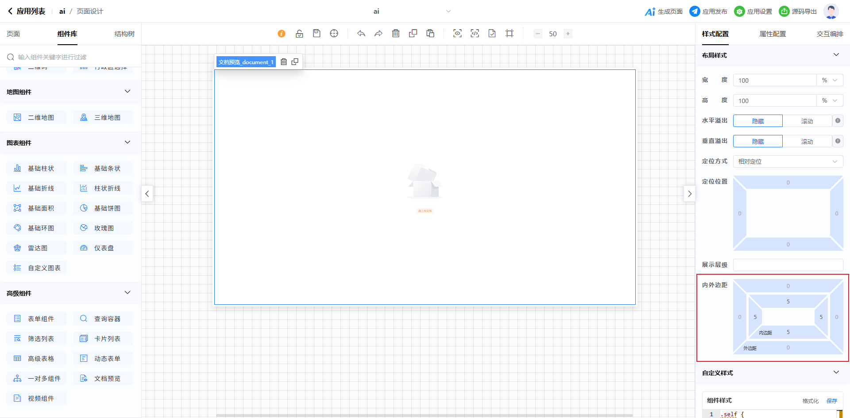The image size is (850, 418).
Task: Click 保存 link in 组件样式 editor
Action: tap(831, 401)
